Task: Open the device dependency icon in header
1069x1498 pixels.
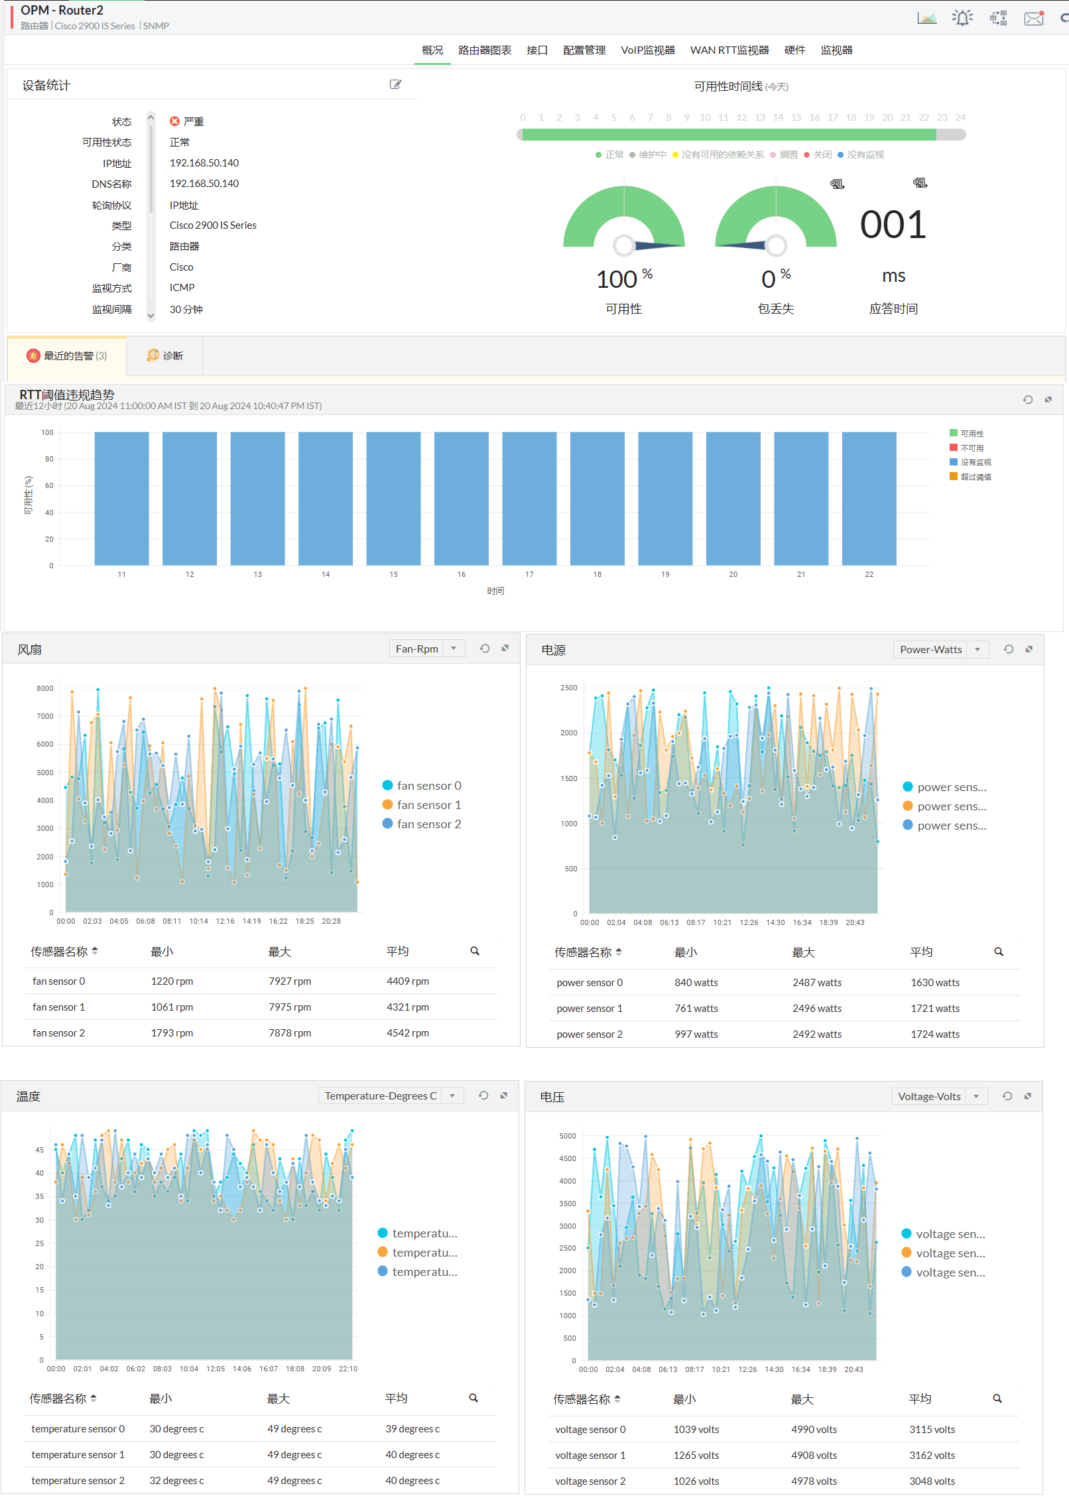Action: [998, 18]
